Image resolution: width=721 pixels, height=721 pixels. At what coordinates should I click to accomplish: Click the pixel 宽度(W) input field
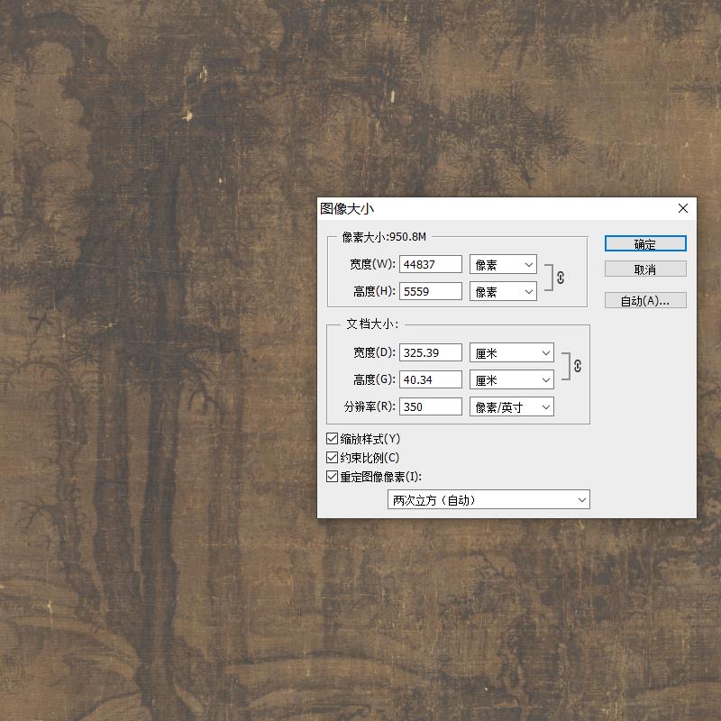coord(431,264)
